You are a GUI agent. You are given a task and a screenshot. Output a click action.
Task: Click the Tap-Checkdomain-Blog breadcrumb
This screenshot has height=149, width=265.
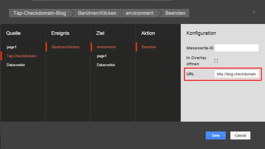tap(40, 13)
